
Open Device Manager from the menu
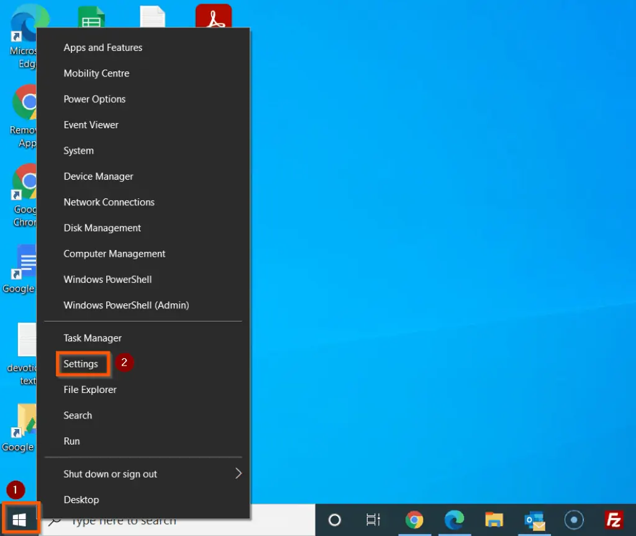[98, 176]
